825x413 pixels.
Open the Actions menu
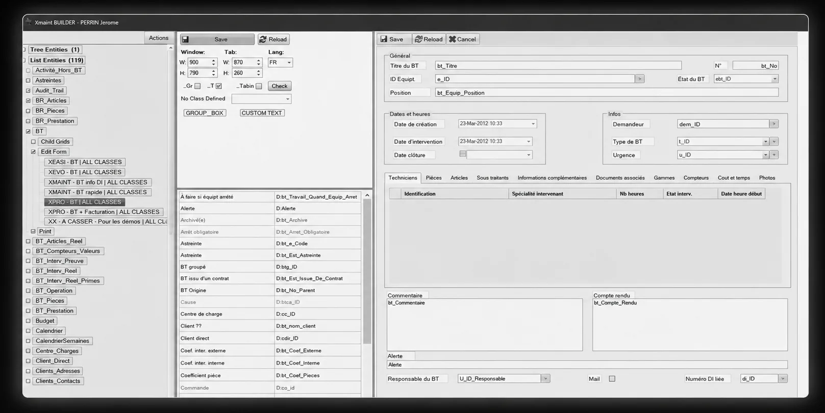(158, 38)
